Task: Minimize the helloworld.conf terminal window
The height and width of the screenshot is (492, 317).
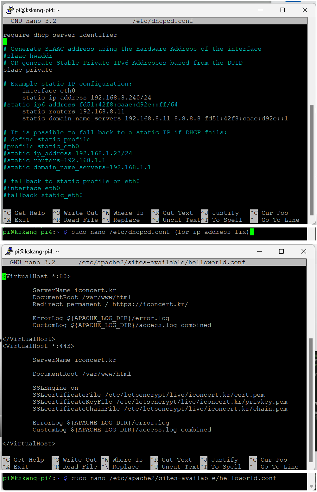Action: (259, 251)
